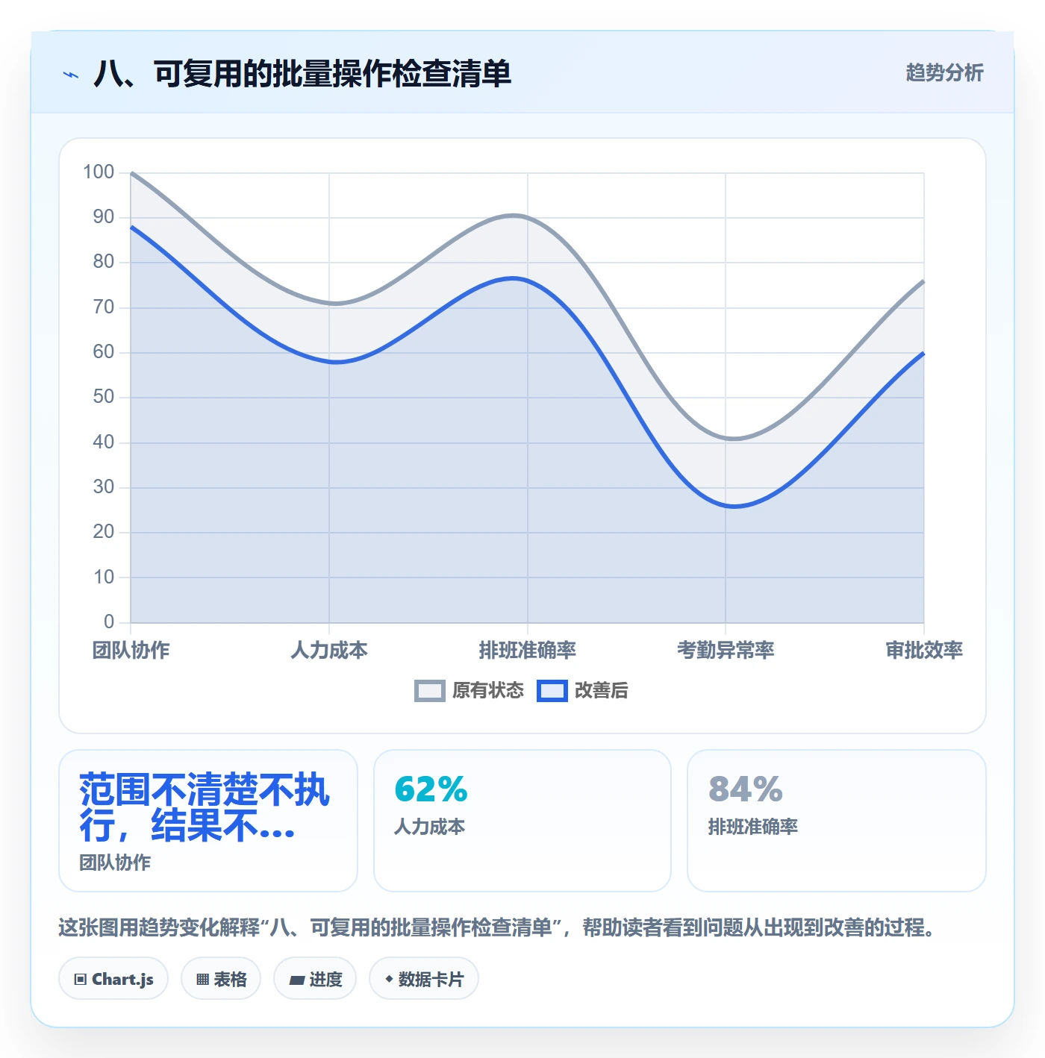The image size is (1045, 1058).
Task: Click the 人力成本 x-axis label
Action: click(x=329, y=650)
